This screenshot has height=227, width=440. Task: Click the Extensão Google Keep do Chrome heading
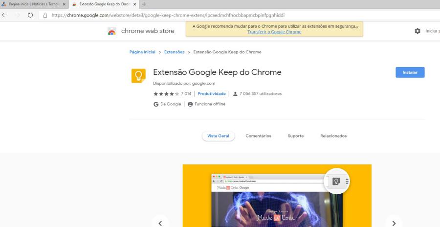tap(217, 72)
